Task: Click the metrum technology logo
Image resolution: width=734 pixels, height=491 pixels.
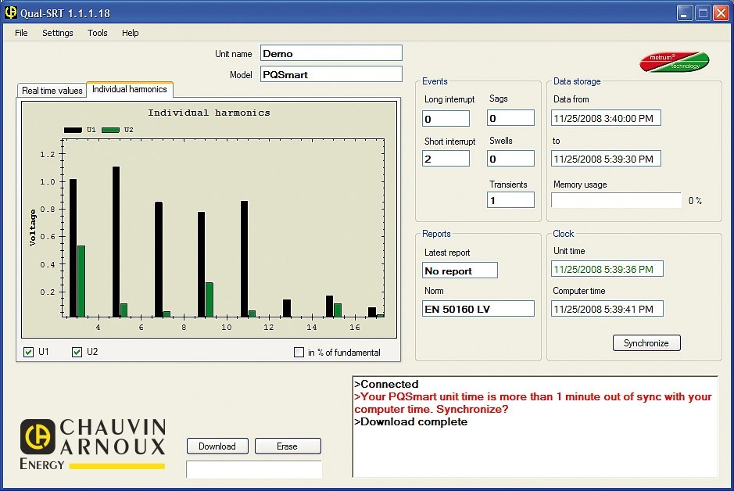Action: pyautogui.click(x=675, y=62)
